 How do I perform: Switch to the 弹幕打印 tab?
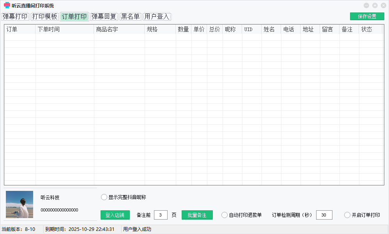coord(15,17)
